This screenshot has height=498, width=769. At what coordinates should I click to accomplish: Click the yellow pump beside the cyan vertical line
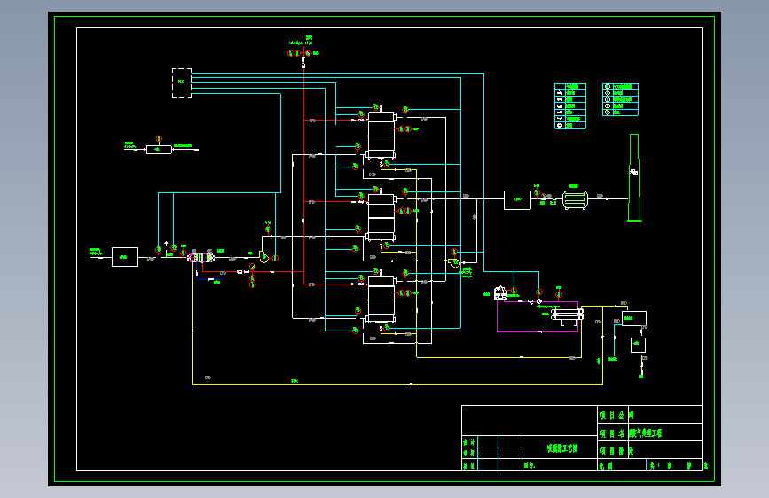tap(454, 262)
